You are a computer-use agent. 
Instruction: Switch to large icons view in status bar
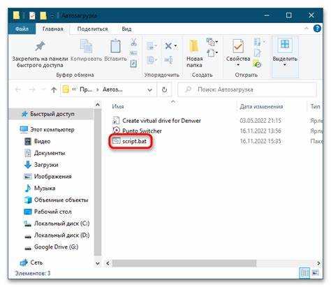[315, 272]
